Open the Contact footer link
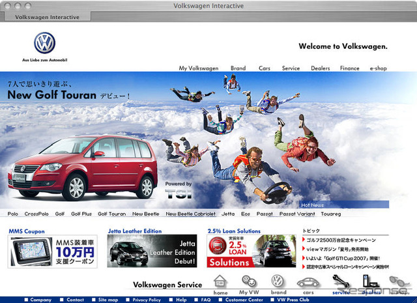417x303 pixels. pyautogui.click(x=75, y=300)
